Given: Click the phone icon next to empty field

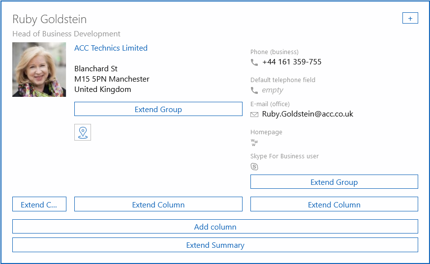Looking at the screenshot, I should tap(254, 90).
